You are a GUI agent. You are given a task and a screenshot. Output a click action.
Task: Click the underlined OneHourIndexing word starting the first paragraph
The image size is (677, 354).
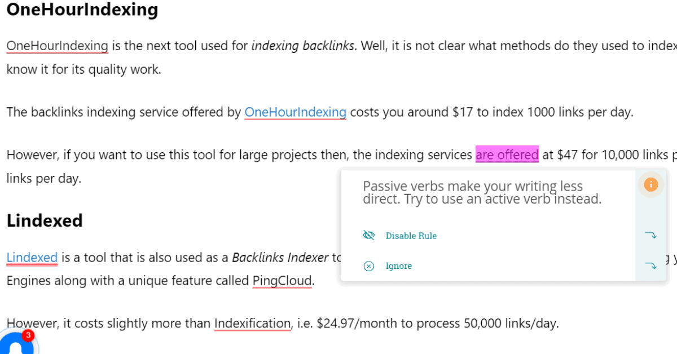pyautogui.click(x=57, y=46)
